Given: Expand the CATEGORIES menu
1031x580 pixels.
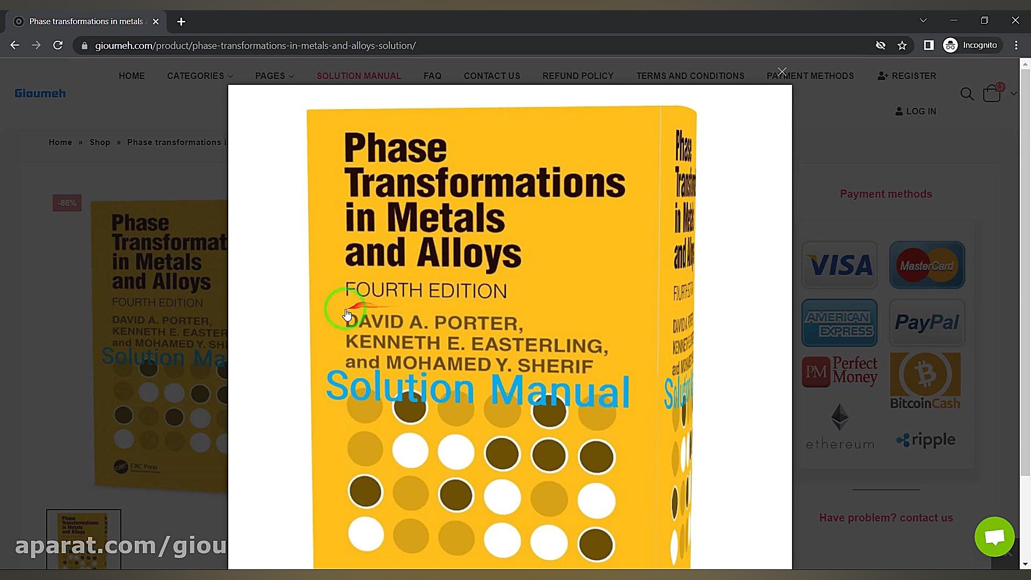Looking at the screenshot, I should 200,76.
